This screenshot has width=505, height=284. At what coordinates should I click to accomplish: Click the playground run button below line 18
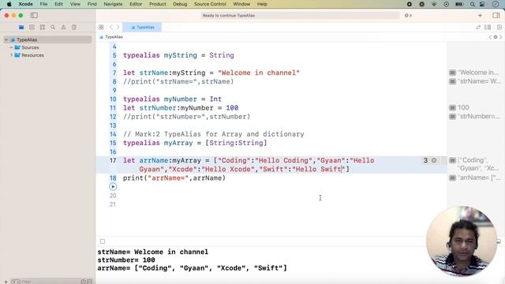[x=113, y=187]
